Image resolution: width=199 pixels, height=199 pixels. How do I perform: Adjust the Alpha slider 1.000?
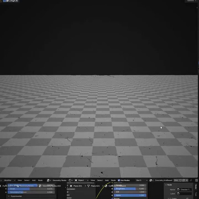[130, 195]
